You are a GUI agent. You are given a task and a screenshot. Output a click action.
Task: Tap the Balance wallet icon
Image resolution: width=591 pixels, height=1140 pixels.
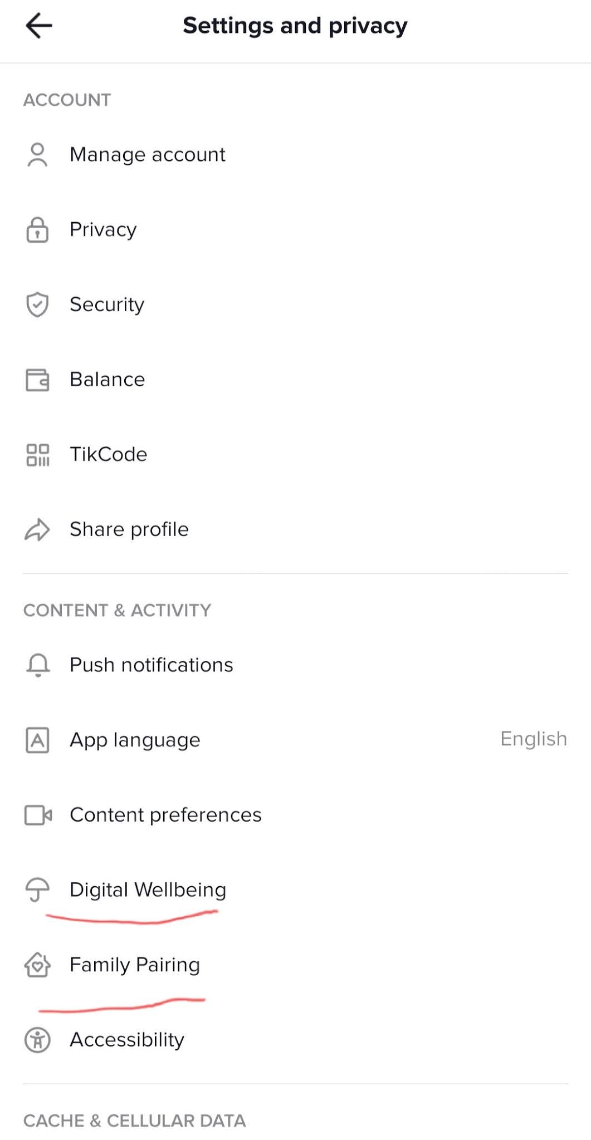pos(37,380)
